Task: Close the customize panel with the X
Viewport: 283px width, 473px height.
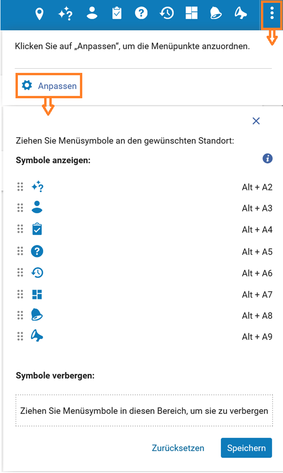Action: pos(256,121)
